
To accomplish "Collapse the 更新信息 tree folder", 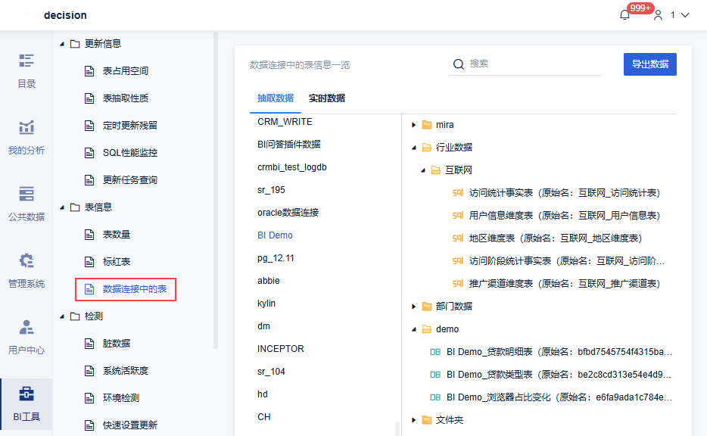I will (62, 44).
